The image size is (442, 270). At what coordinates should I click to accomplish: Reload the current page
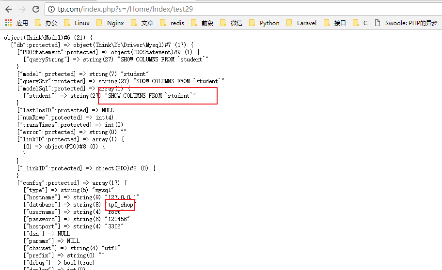[x=36, y=9]
